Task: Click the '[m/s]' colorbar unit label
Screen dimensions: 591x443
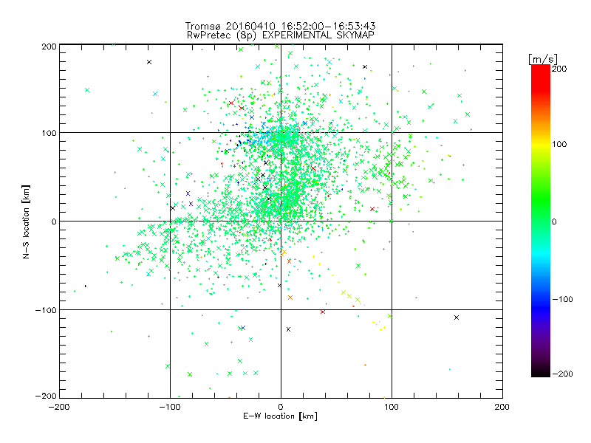Action: pos(542,59)
